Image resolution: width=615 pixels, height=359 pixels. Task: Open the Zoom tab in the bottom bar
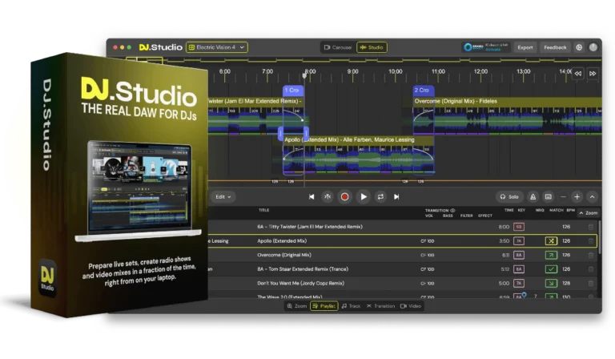point(297,306)
